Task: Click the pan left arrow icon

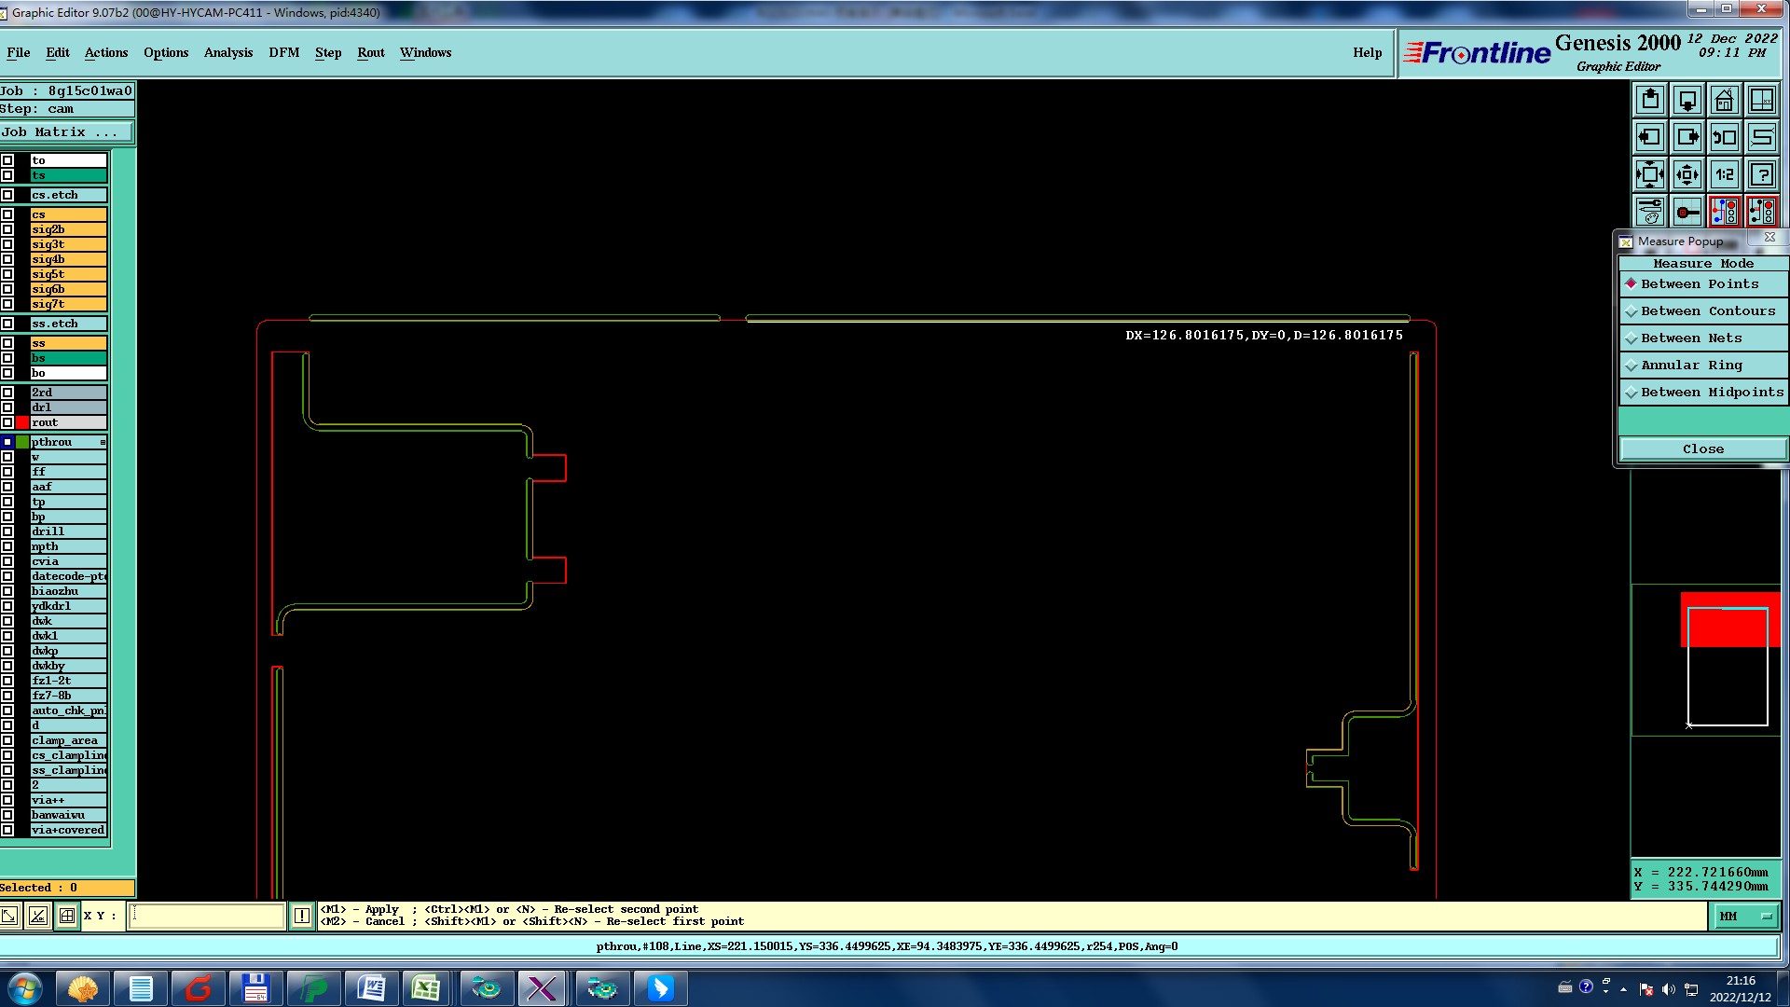Action: 1649,137
